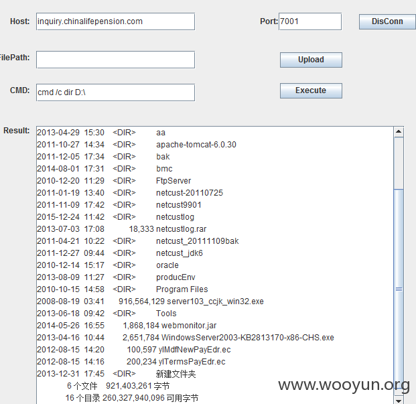Click the result scrollbar up arrow
The width and height of the screenshot is (416, 404).
pos(399,132)
